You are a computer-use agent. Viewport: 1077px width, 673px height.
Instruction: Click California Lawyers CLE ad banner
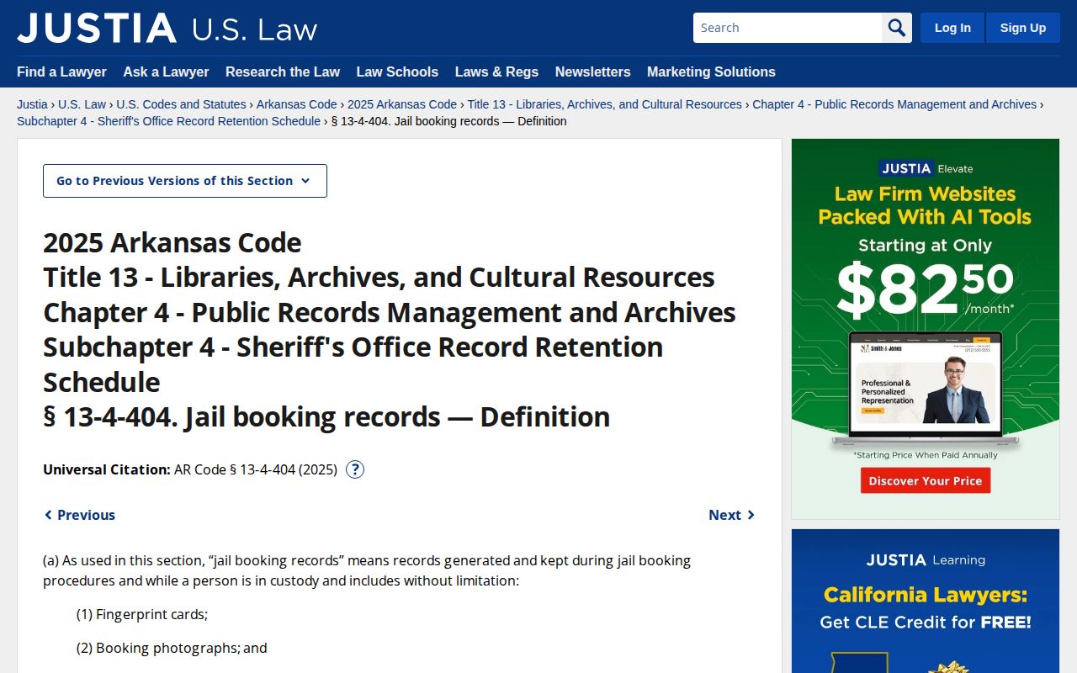pos(926,601)
